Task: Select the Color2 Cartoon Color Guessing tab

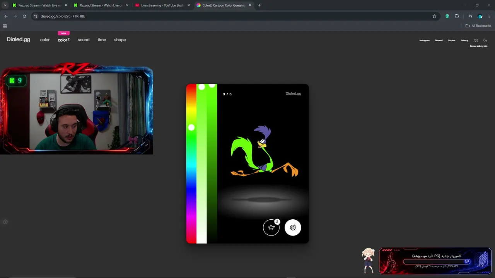Action: pos(224,5)
